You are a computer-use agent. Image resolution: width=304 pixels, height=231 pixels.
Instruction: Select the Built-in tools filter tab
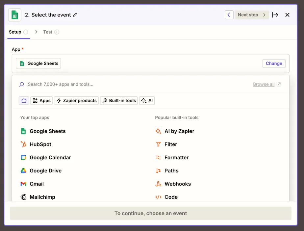[119, 101]
